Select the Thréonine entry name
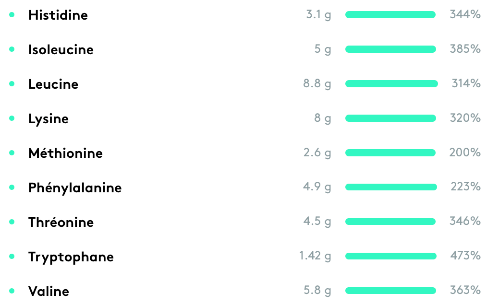Viewport: 487px width, 305px height. (61, 223)
